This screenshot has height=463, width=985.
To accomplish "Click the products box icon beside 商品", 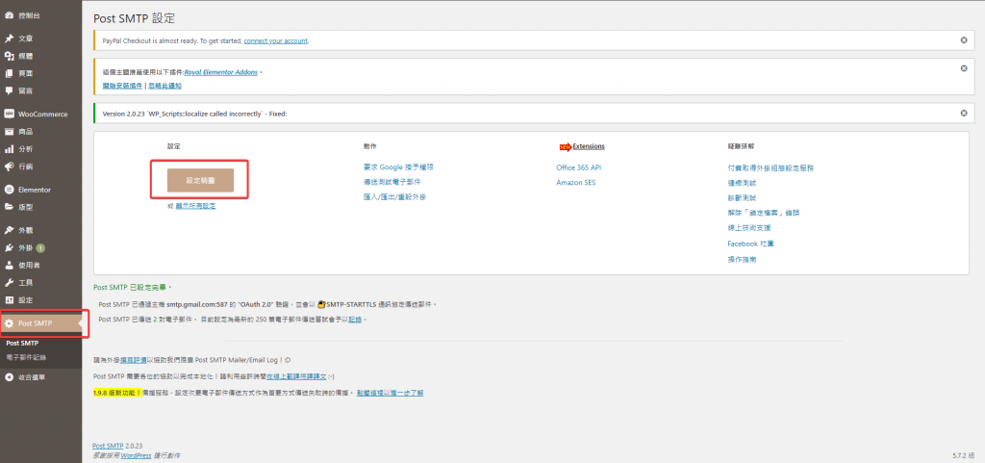I will (x=10, y=132).
